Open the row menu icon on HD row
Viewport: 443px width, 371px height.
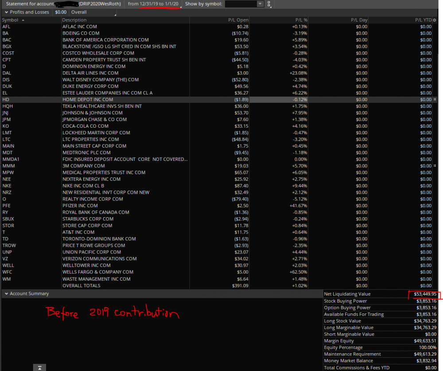(x=435, y=100)
